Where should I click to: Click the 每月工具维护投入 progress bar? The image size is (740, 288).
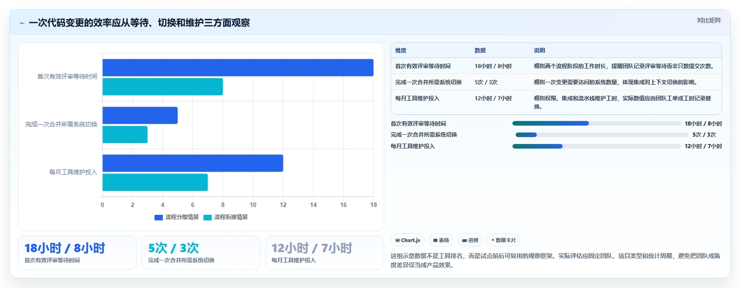(597, 146)
